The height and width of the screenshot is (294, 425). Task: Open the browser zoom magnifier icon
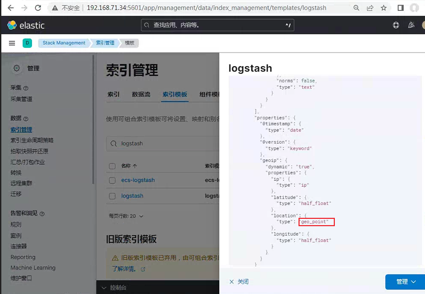[x=356, y=8]
